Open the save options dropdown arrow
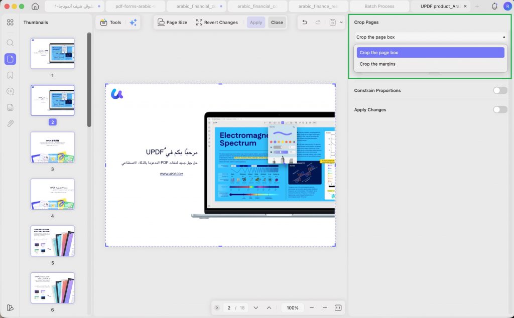The height and width of the screenshot is (318, 514). [x=341, y=22]
